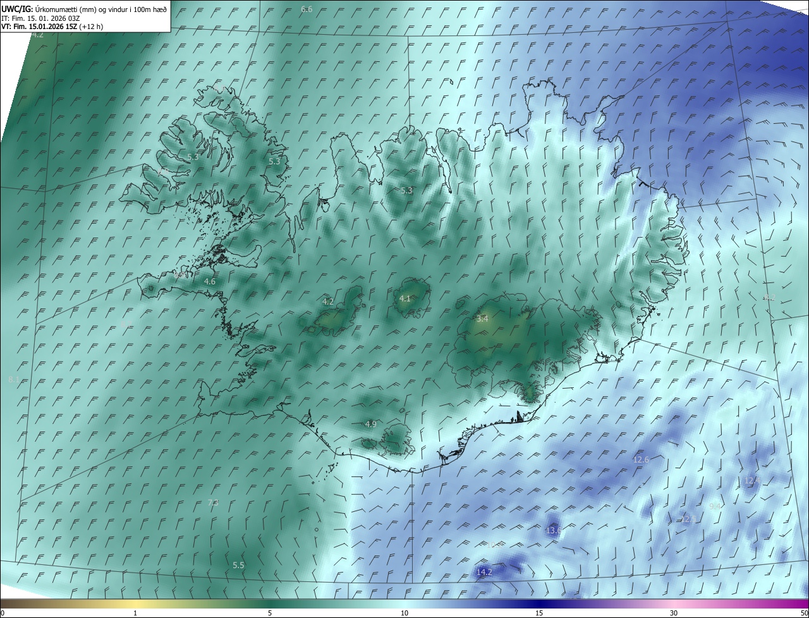Click the "IT: Fim. 15. 01. 2026 03Z" line
The height and width of the screenshot is (618, 809).
tap(40, 18)
